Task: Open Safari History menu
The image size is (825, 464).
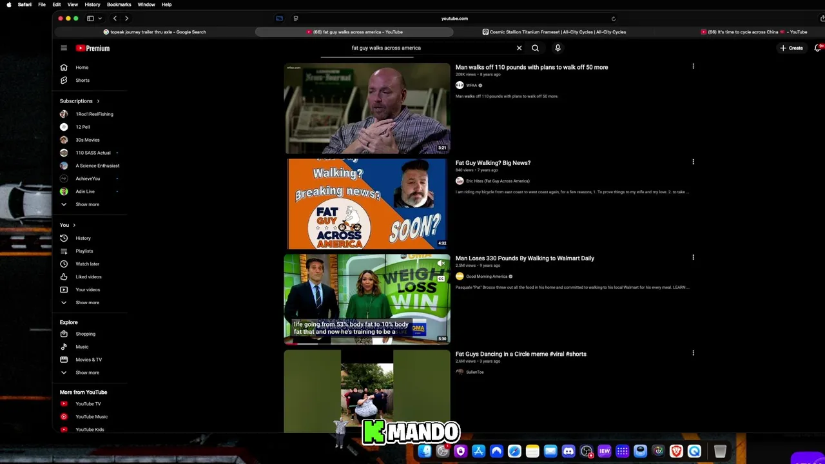Action: (92, 5)
